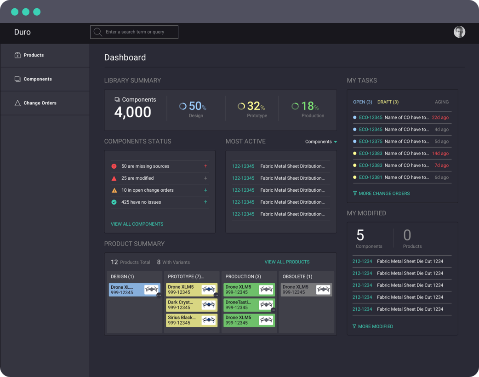Open the View All Products link

287,262
